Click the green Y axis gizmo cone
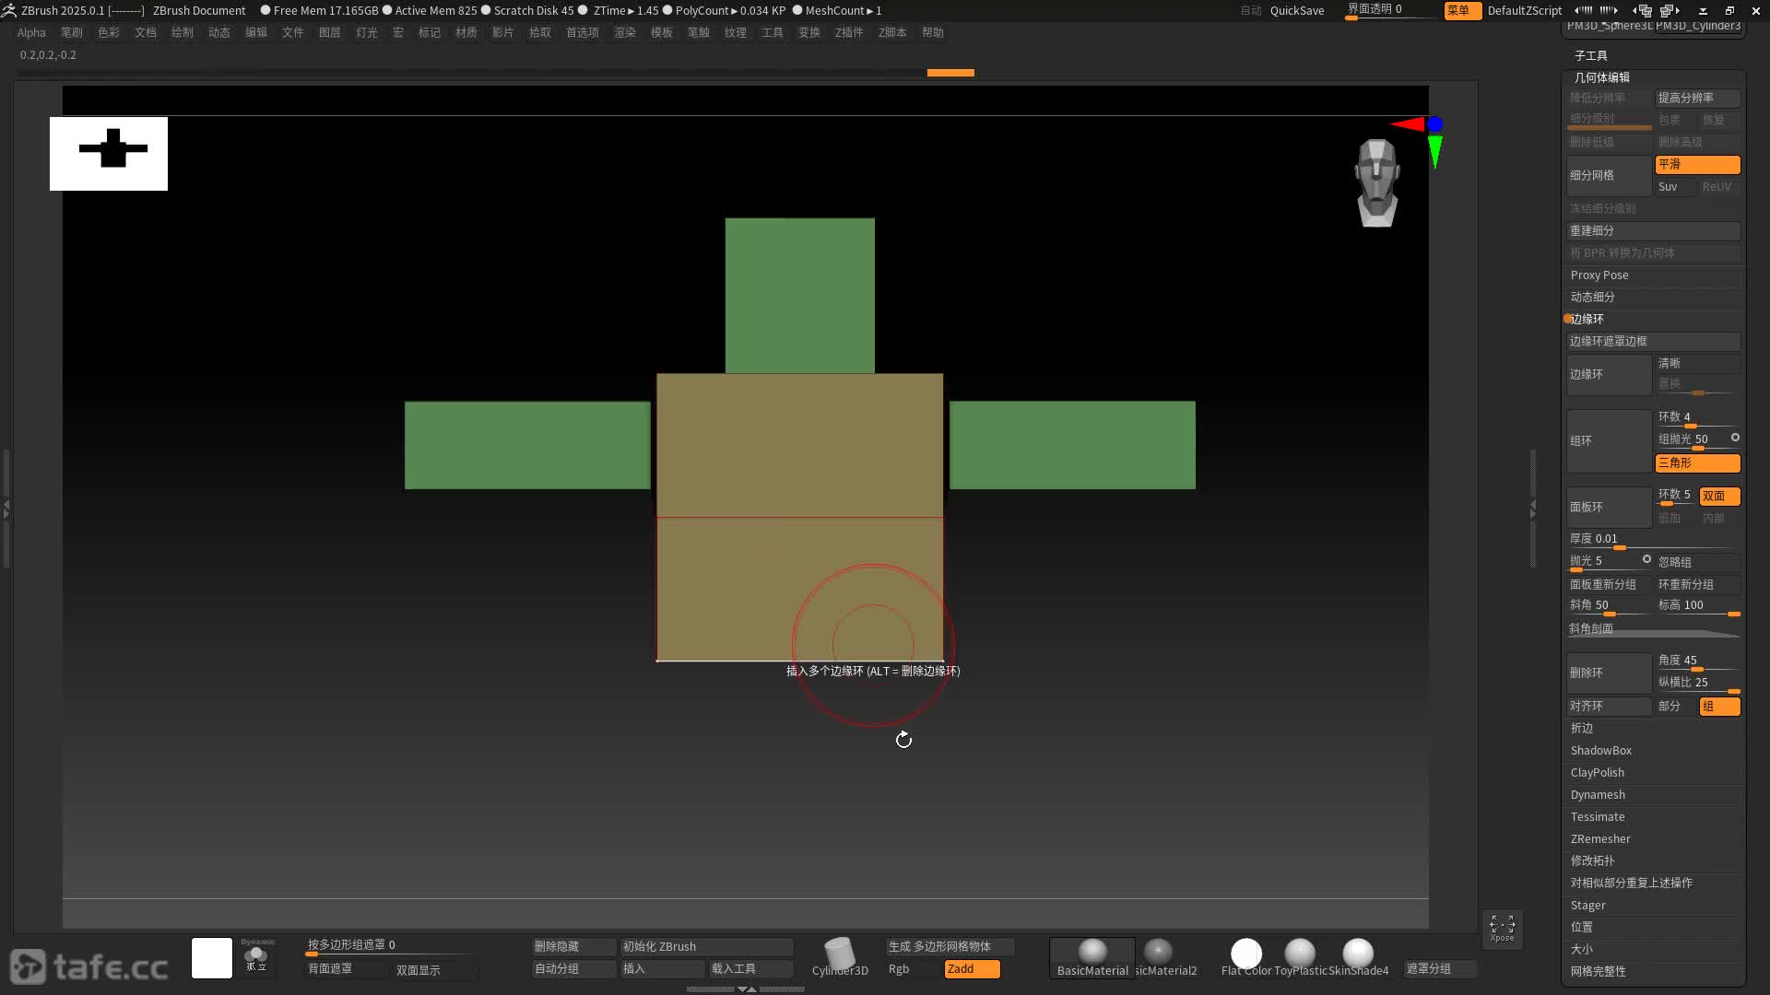This screenshot has width=1770, height=995. tap(1435, 152)
